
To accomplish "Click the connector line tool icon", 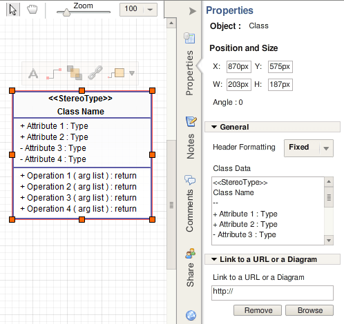I will (x=54, y=74).
